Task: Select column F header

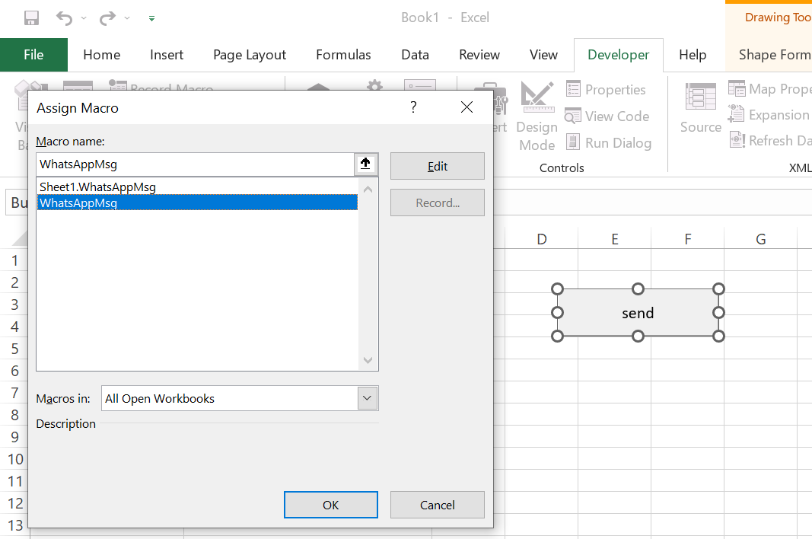Action: point(688,239)
